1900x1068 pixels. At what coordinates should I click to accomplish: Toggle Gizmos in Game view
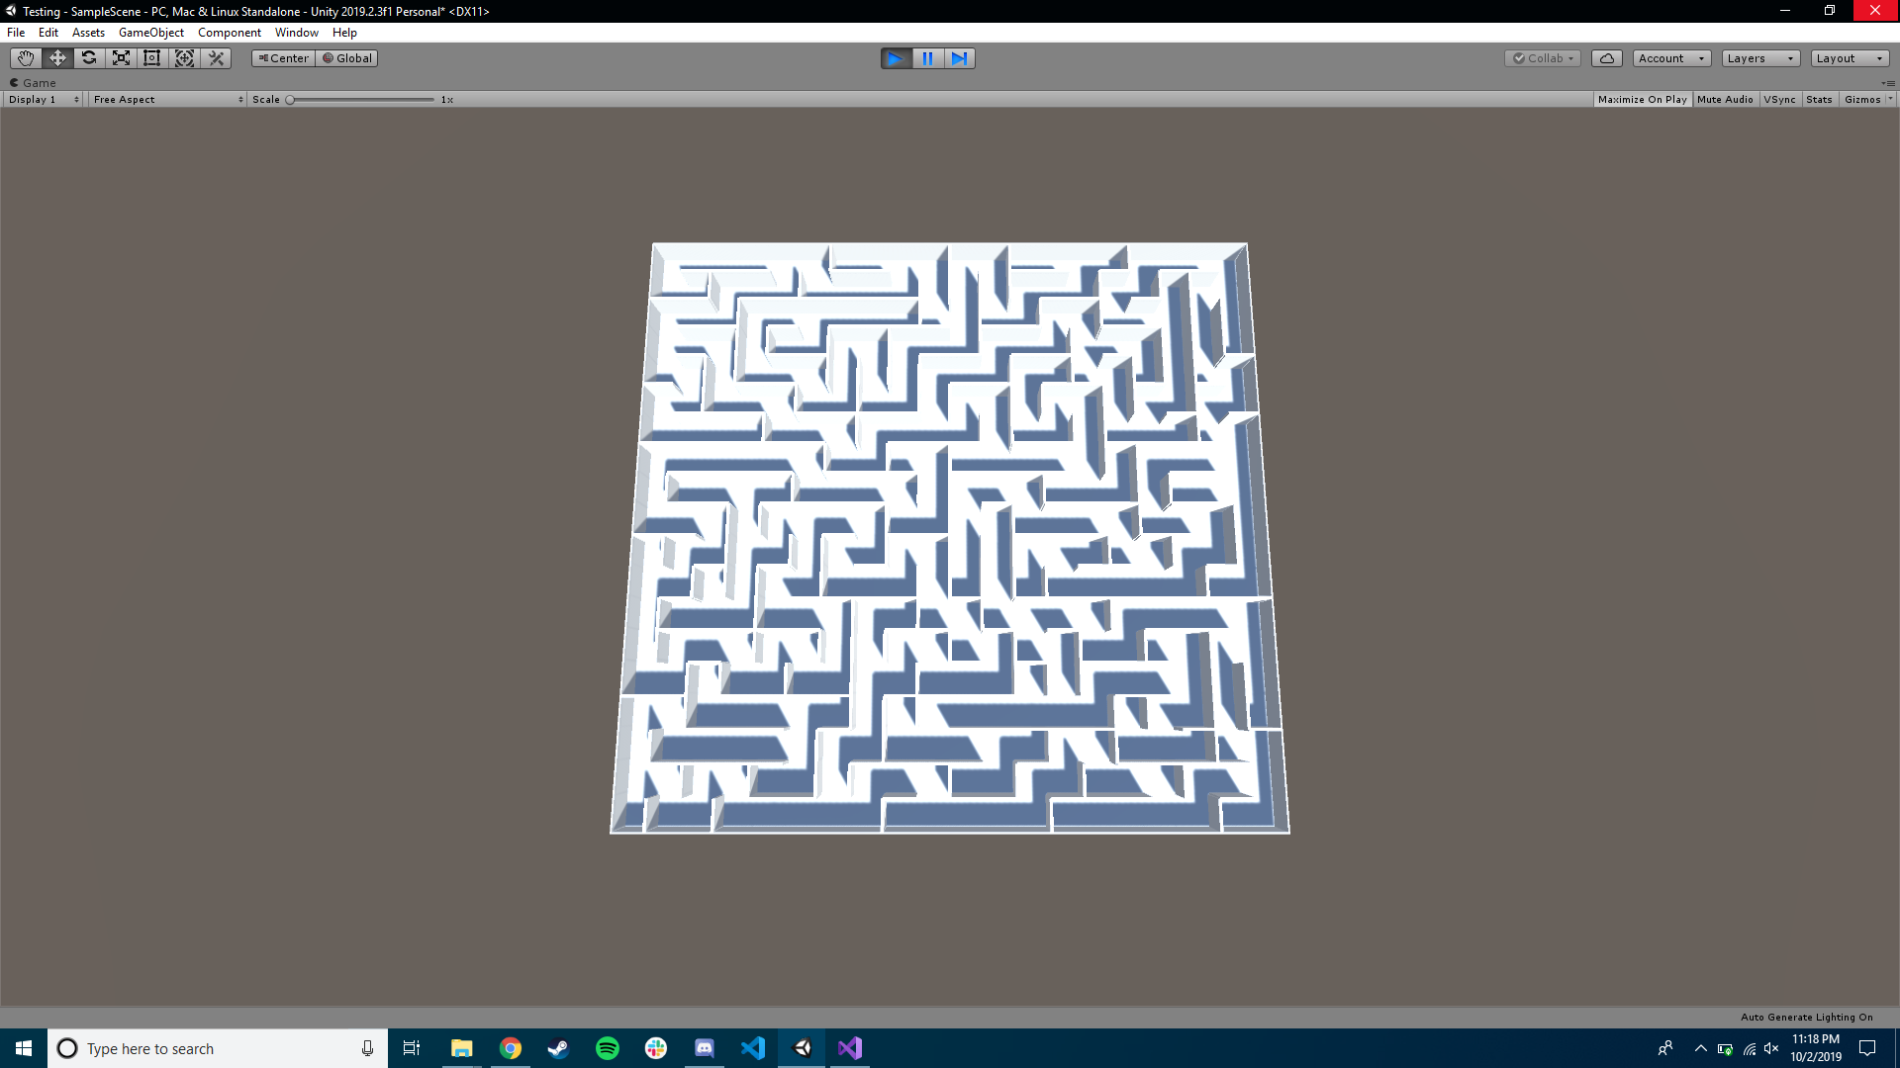pyautogui.click(x=1861, y=100)
